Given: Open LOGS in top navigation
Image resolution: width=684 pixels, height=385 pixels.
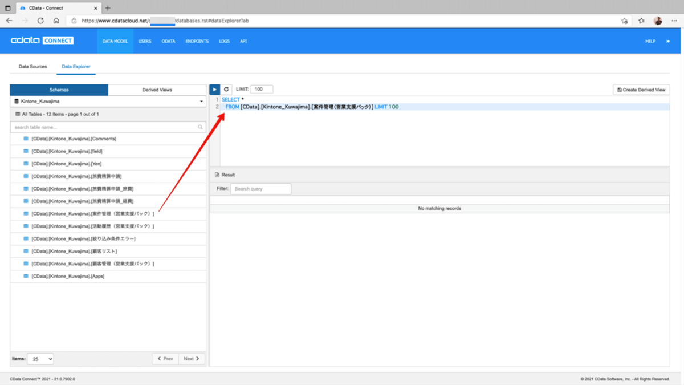Looking at the screenshot, I should coord(224,41).
